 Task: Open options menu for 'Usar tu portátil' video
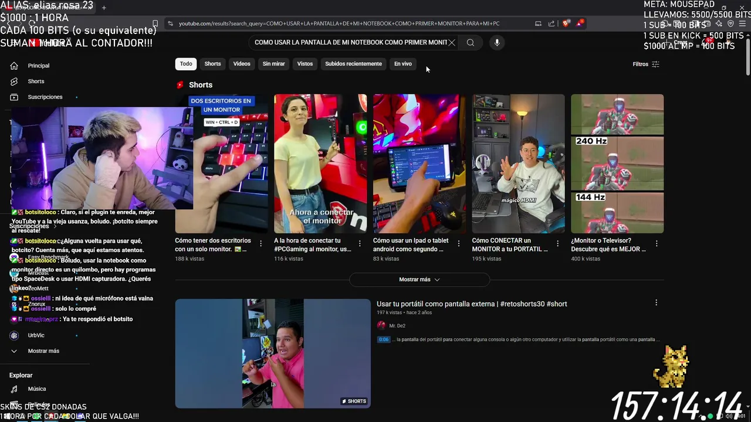(656, 302)
